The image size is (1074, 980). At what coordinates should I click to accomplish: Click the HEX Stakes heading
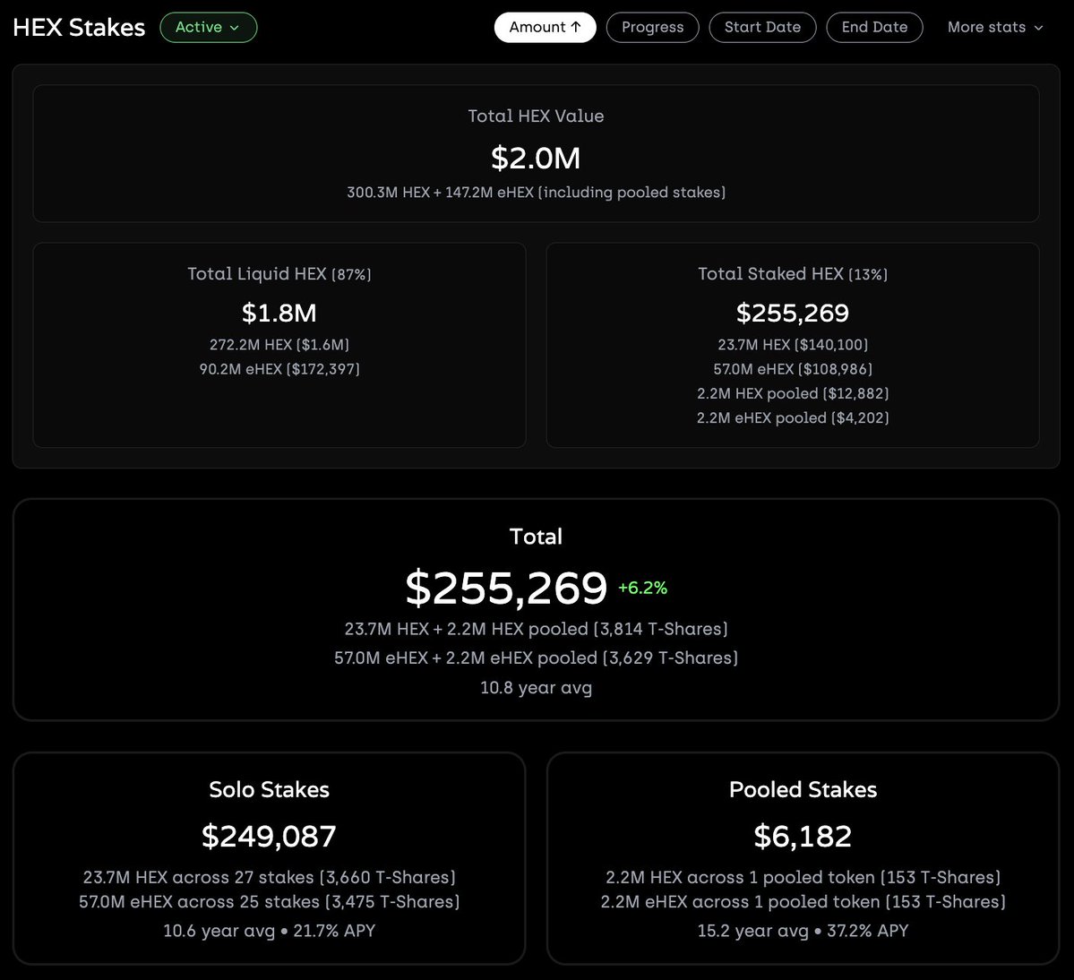tap(79, 28)
